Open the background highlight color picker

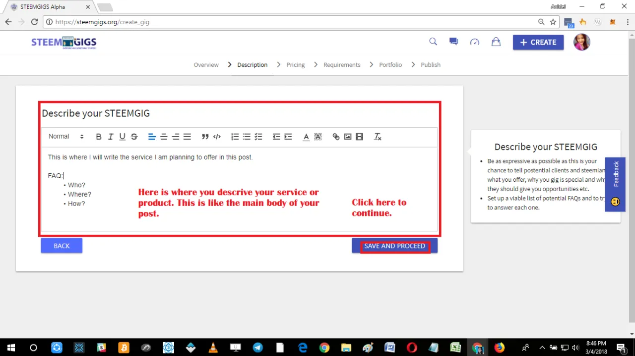(318, 137)
